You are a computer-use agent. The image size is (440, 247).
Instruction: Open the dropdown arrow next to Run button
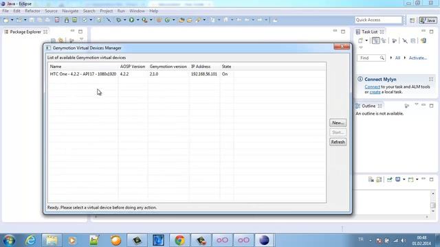[137, 20]
